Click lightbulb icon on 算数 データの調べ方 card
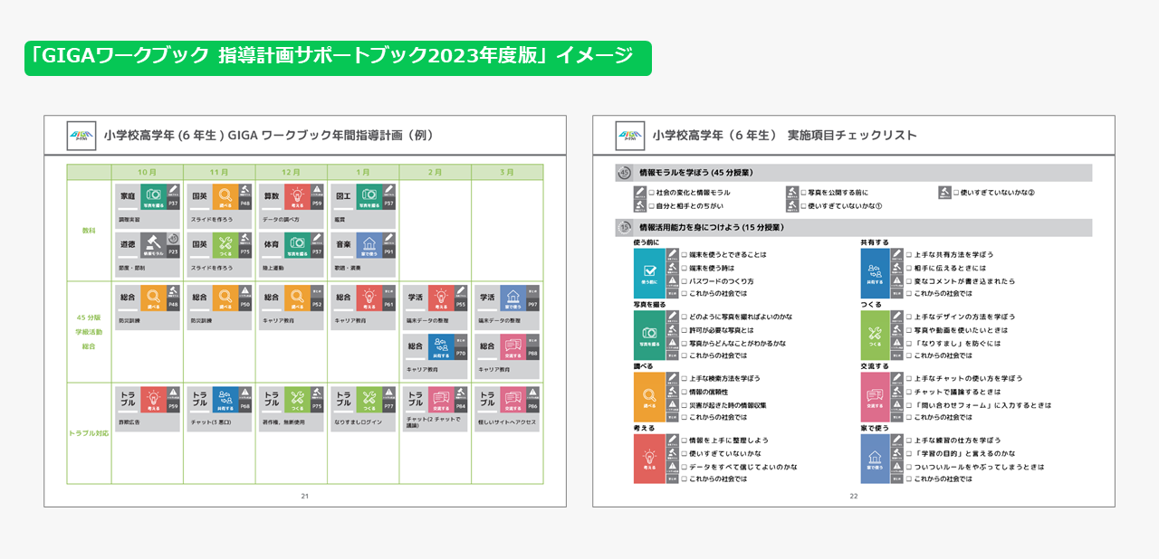1159x559 pixels. [297, 197]
